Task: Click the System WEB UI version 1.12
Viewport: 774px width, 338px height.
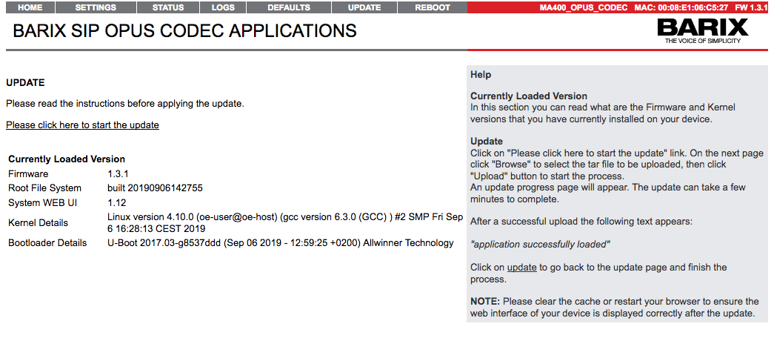Action: point(117,202)
